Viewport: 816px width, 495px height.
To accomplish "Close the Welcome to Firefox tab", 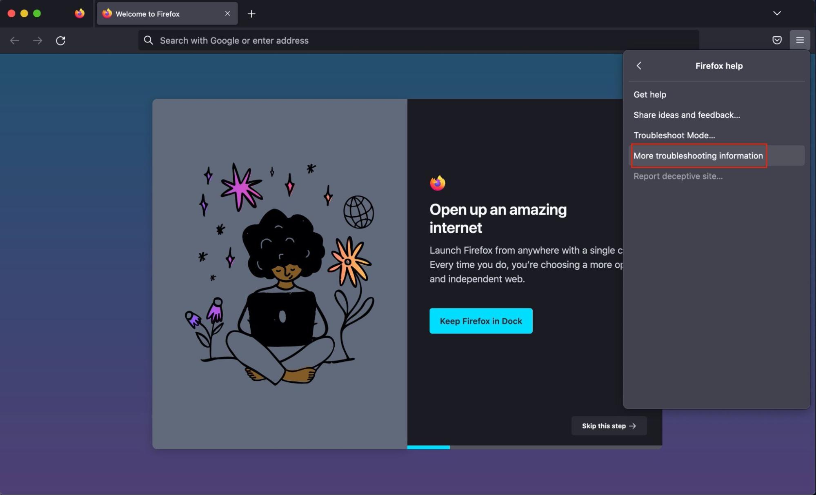I will click(227, 13).
